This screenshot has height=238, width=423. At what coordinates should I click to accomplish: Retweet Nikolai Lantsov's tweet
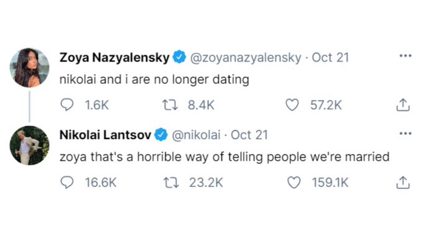tap(171, 183)
